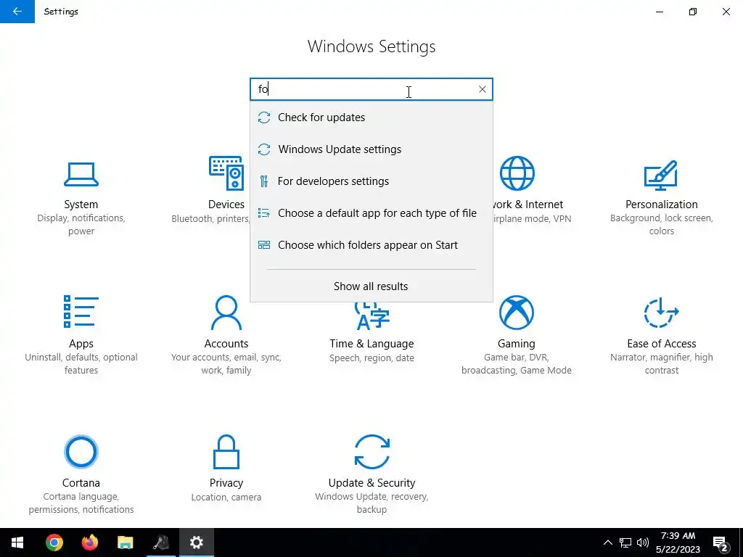Open the Devices keyboard and speaker icon
Screen dimensions: 743x557
[226, 173]
